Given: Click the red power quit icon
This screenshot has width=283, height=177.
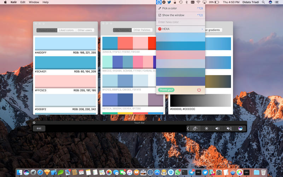Looking at the screenshot, I should [x=199, y=90].
